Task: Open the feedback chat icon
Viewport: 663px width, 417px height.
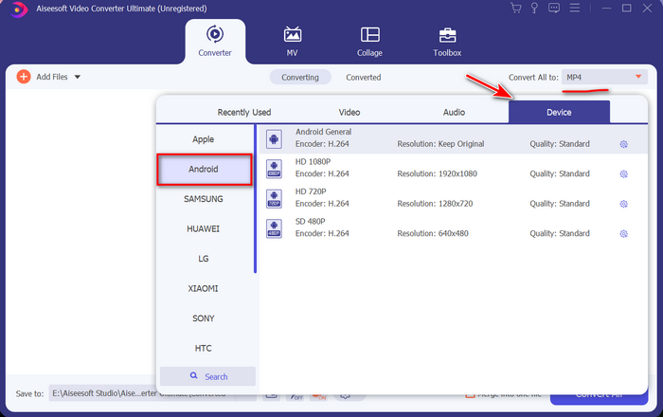Action: tap(554, 8)
